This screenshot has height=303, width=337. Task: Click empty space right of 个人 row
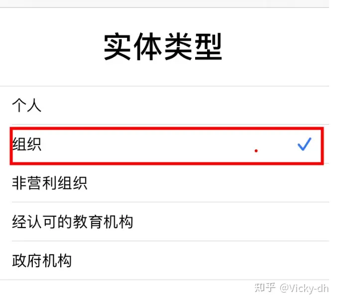199,105
